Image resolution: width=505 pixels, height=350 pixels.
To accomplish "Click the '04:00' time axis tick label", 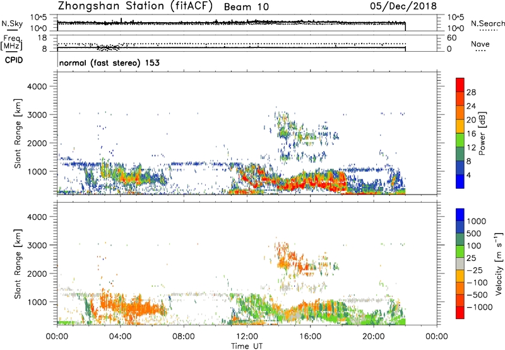I will coord(120,337).
